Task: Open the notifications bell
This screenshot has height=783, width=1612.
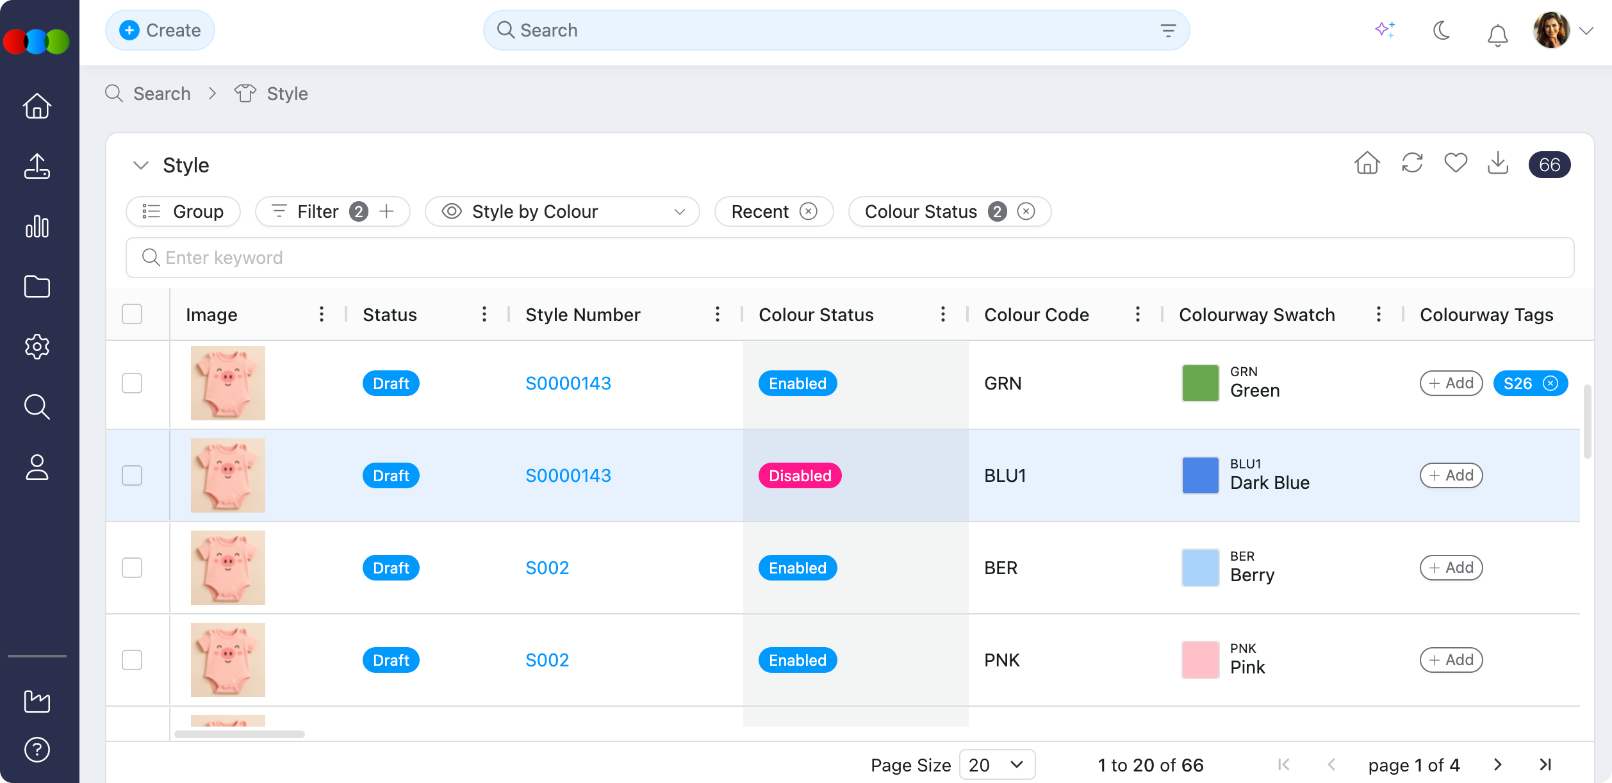Action: 1497,34
